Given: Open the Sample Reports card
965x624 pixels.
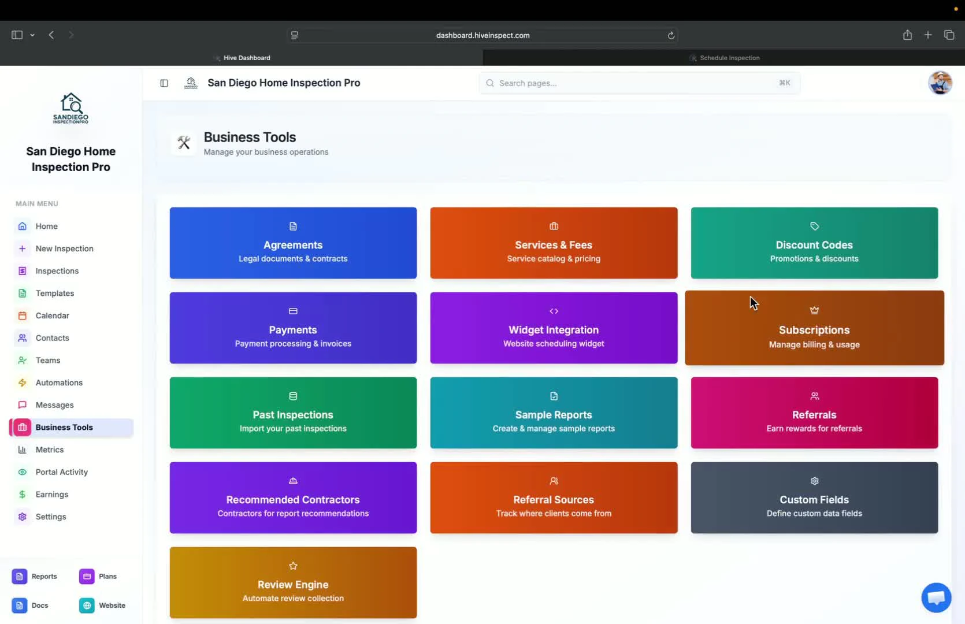Looking at the screenshot, I should point(554,413).
